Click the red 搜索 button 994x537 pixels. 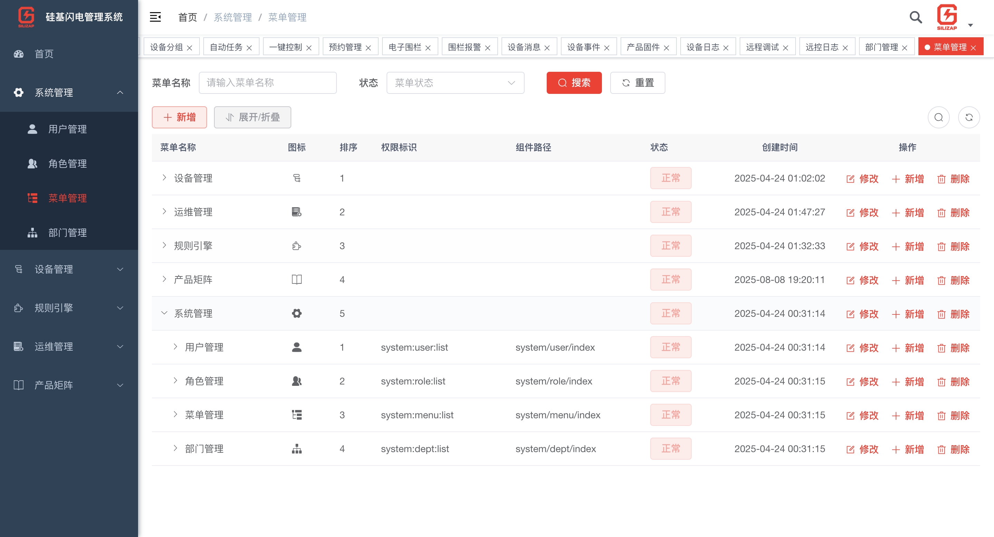coord(574,83)
